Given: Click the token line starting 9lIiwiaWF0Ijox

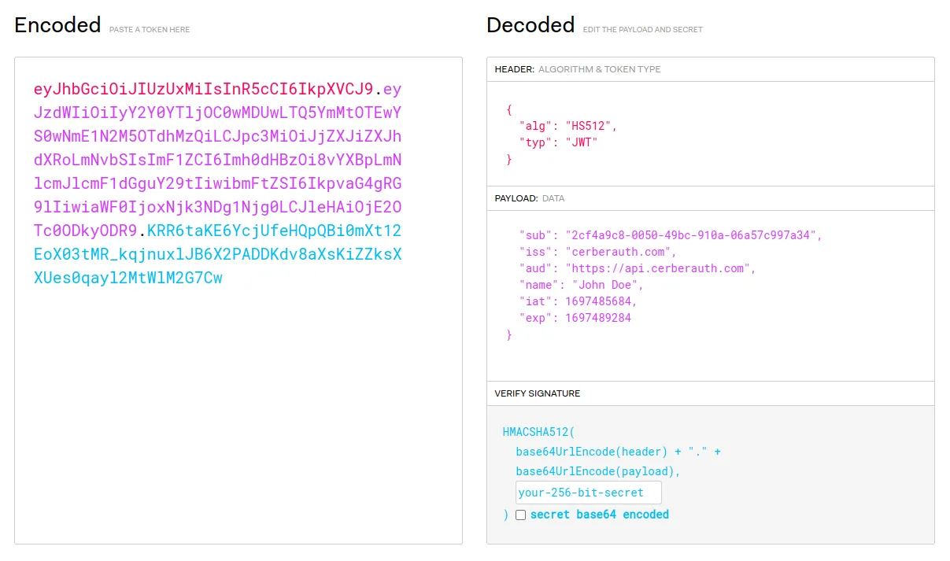Looking at the screenshot, I should click(x=218, y=207).
